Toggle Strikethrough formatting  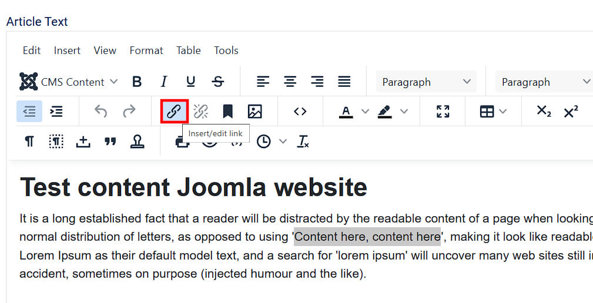pos(218,82)
